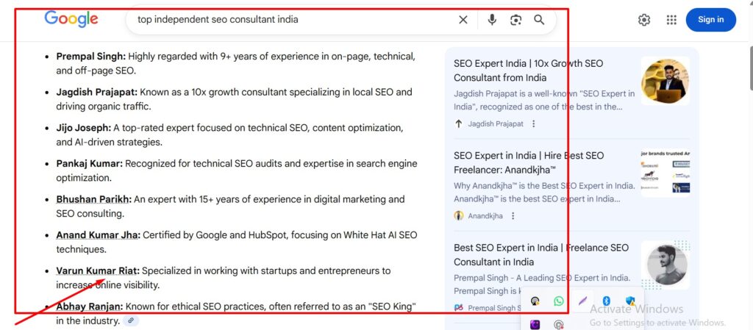This screenshot has width=753, height=330.
Task: Click the Bluetooth icon in system tray
Action: point(607,301)
